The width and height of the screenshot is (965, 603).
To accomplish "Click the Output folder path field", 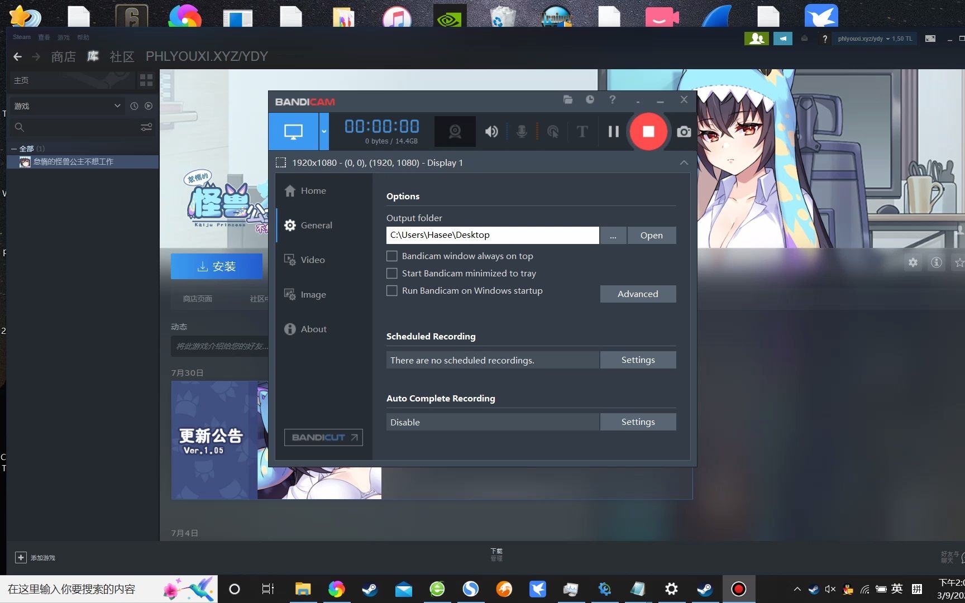I will point(493,235).
